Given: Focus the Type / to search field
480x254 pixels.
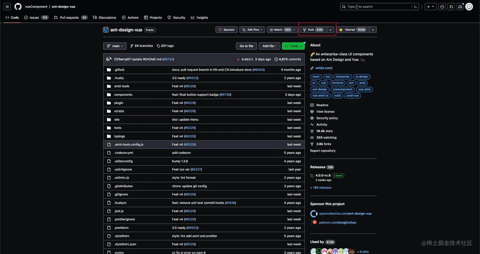Looking at the screenshot, I should [x=380, y=7].
